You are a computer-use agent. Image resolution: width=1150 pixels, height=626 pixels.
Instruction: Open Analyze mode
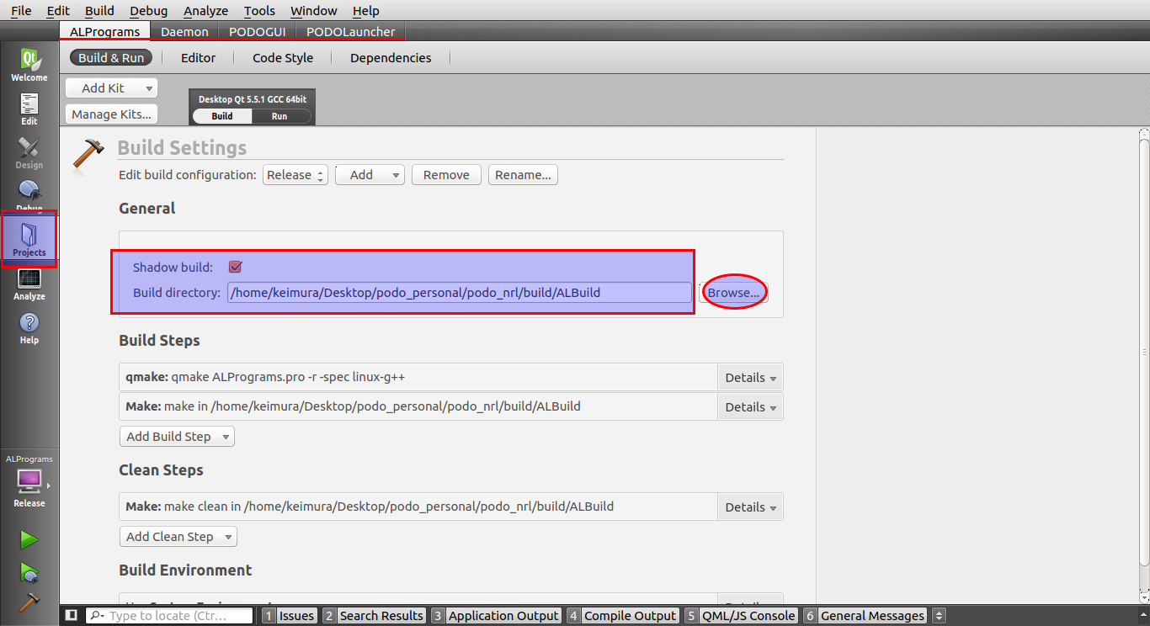click(x=29, y=285)
